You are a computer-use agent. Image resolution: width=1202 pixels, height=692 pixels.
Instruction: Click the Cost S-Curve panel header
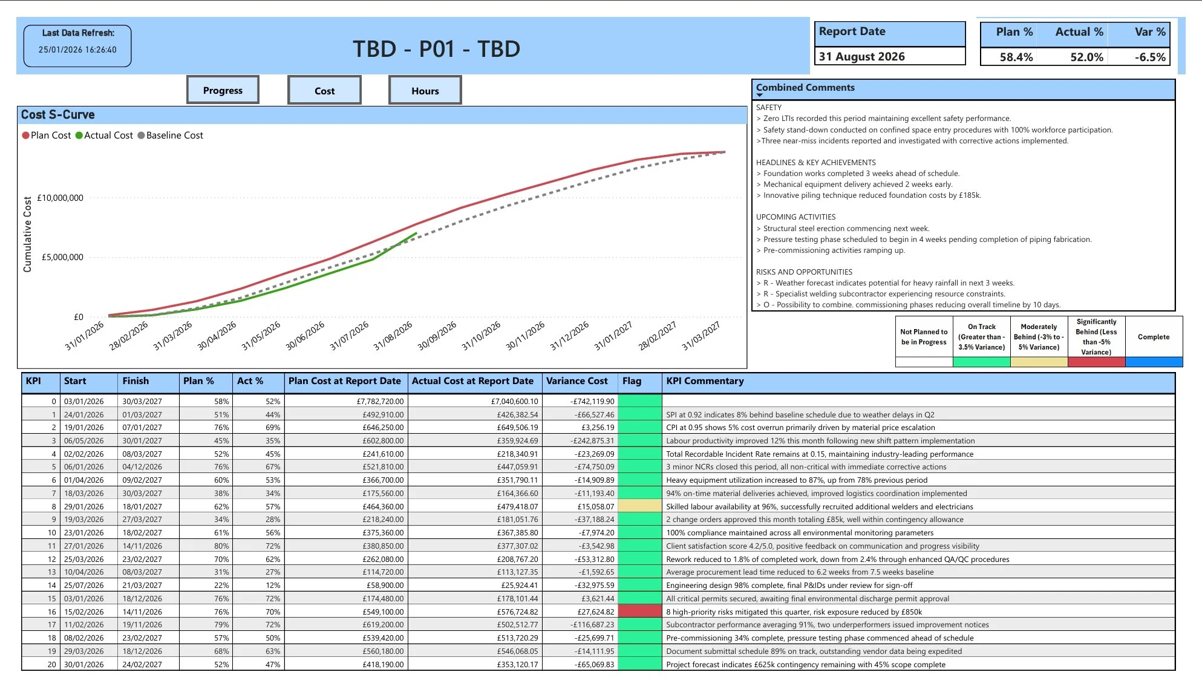57,114
